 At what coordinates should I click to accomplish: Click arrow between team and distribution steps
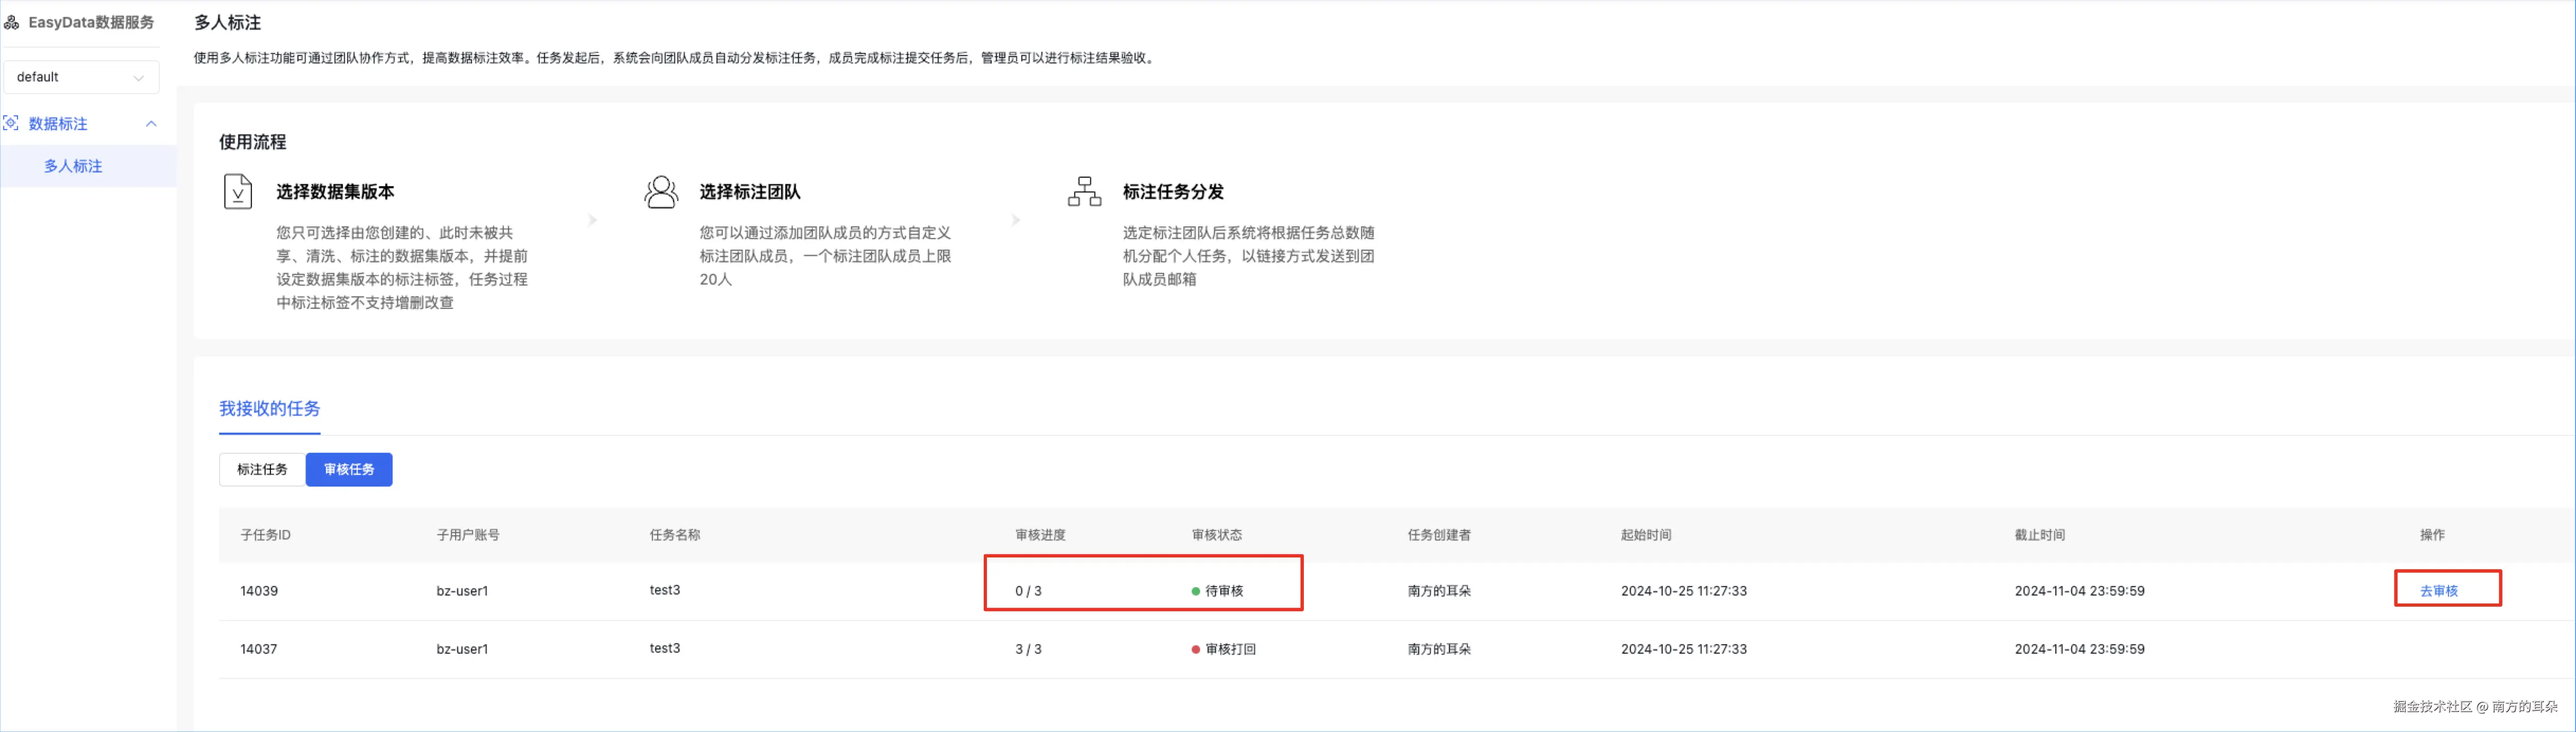pos(1015,220)
